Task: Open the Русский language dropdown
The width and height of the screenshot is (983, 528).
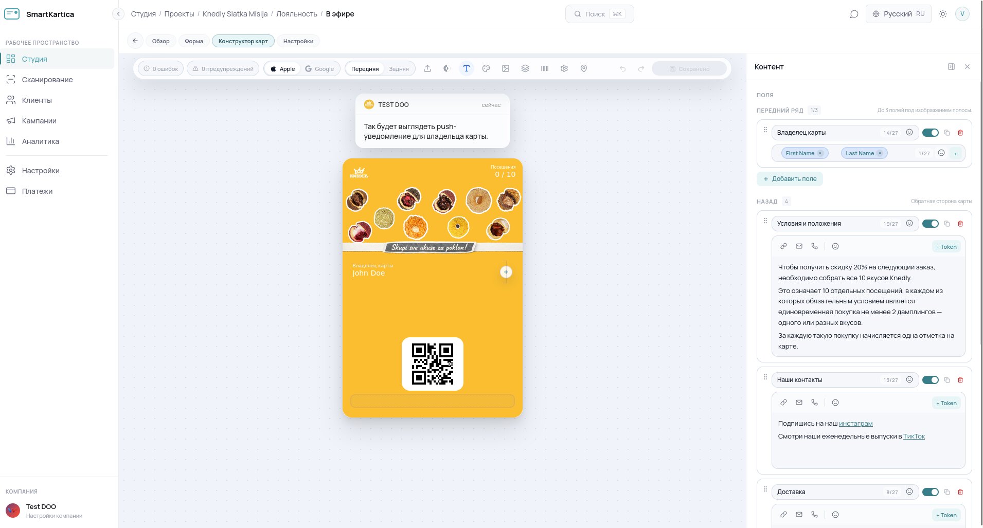Action: pos(898,14)
